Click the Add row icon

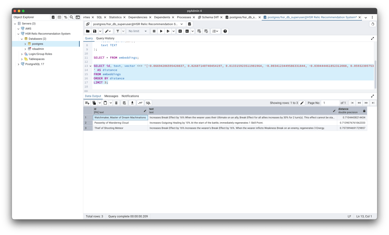point(87,103)
